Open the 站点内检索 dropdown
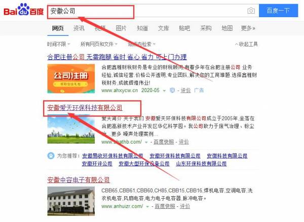The image size is (304, 222). click(141, 45)
